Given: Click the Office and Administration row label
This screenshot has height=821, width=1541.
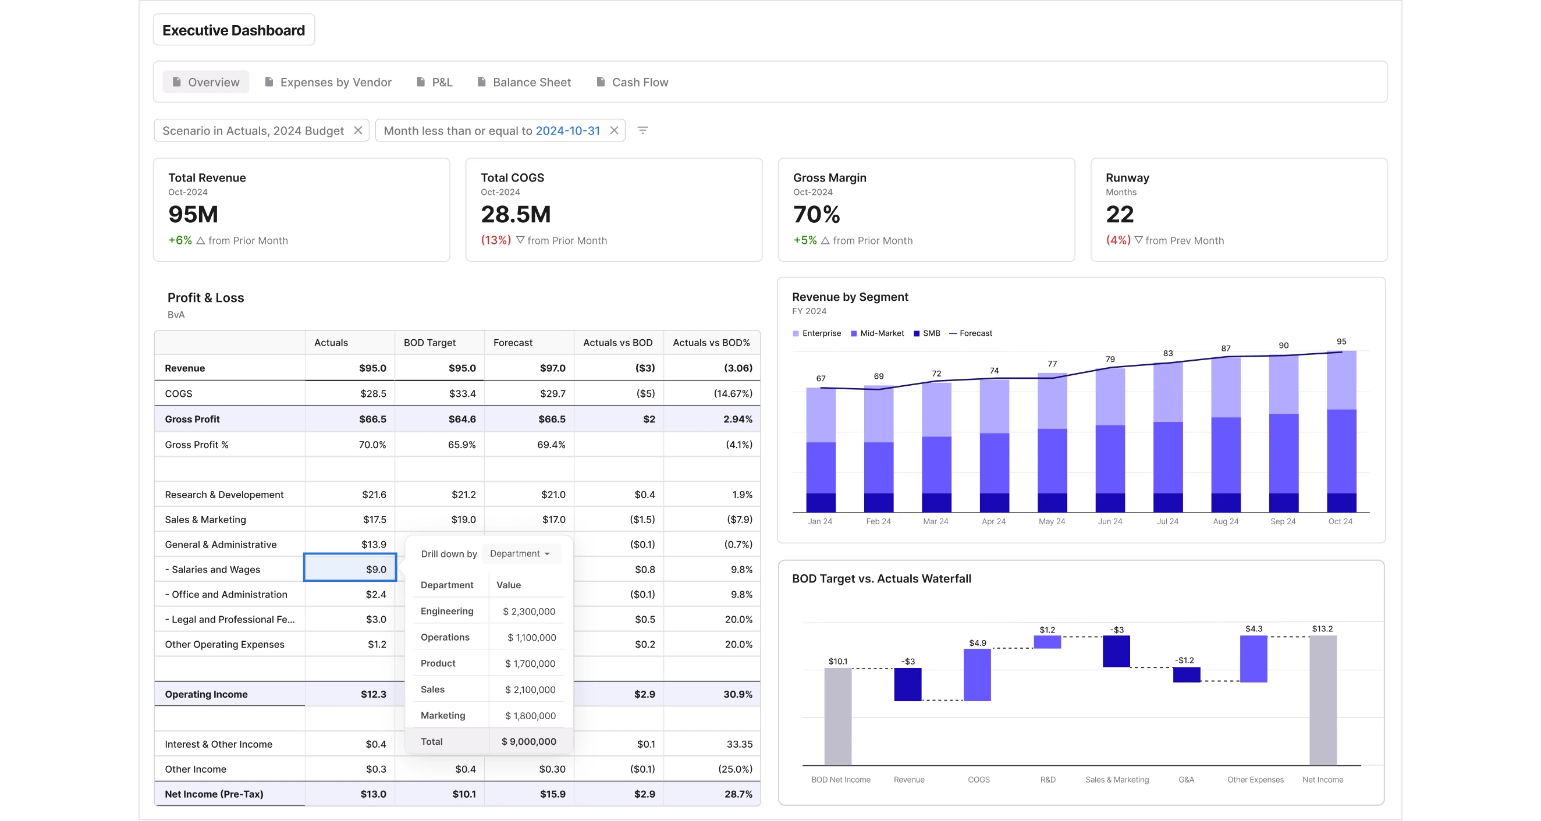Looking at the screenshot, I should [226, 595].
